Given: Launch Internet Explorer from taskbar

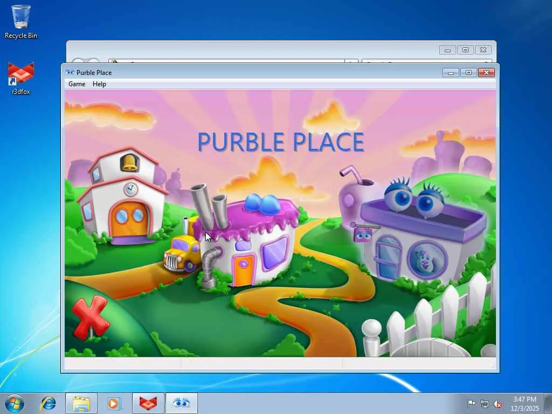Looking at the screenshot, I should [x=48, y=403].
